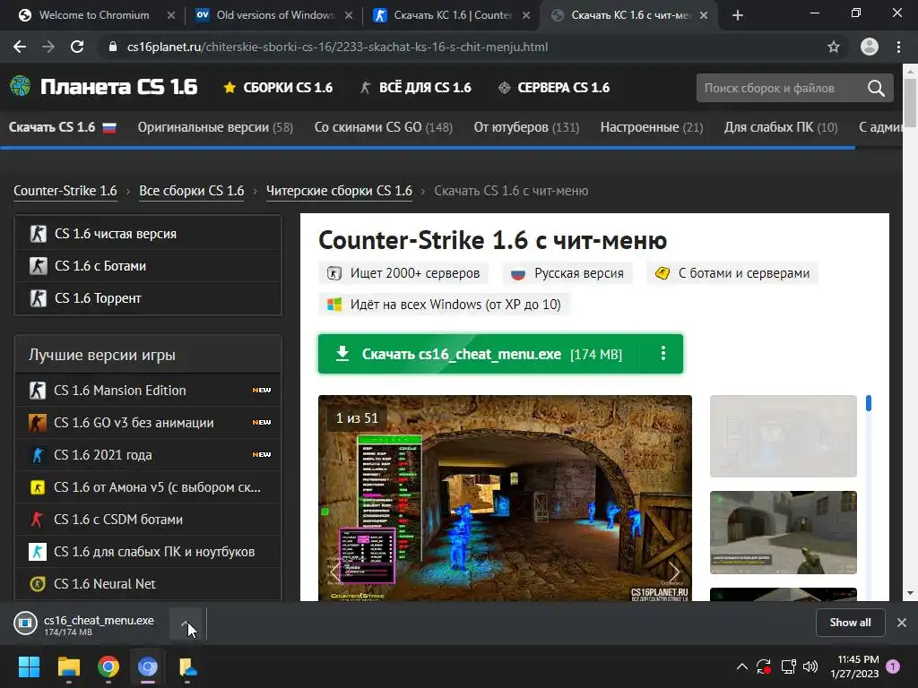Open the Chromium profile avatar menu
918x688 pixels.
point(869,47)
